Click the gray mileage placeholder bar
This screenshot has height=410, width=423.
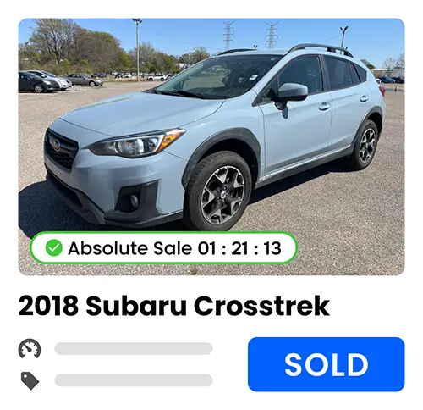[134, 349]
